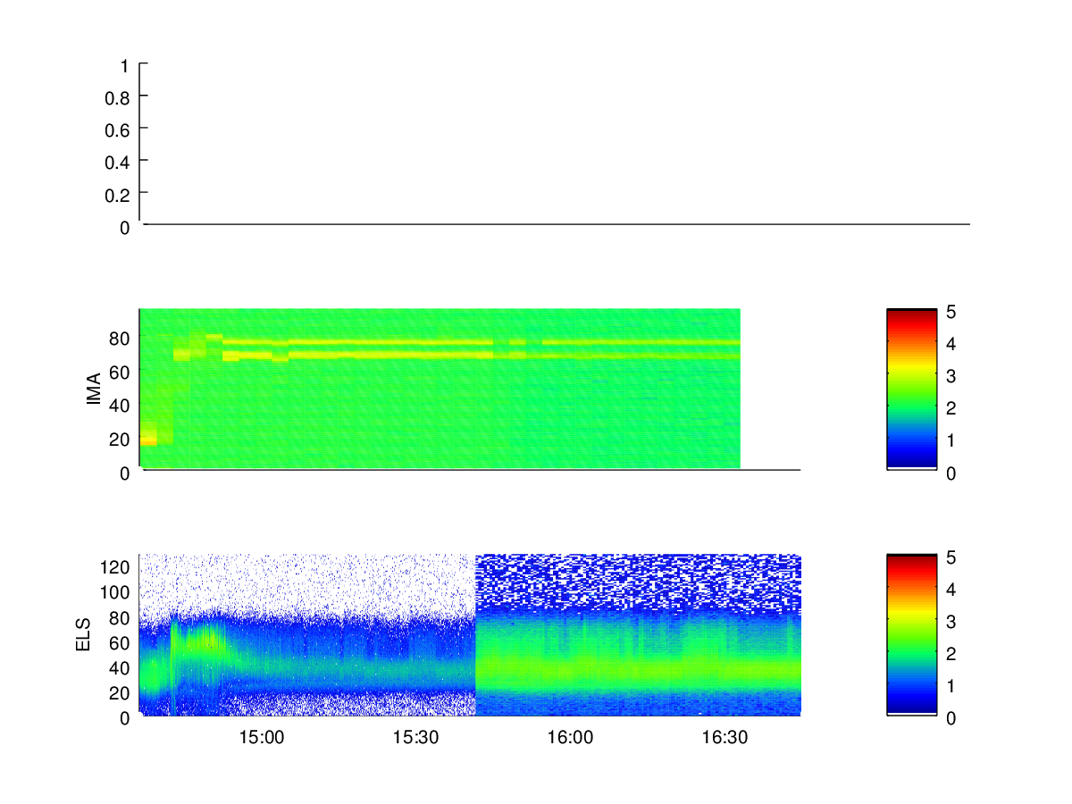Click the IMA y-axis label
Viewport: 1072px width, 804px height.
94,390
